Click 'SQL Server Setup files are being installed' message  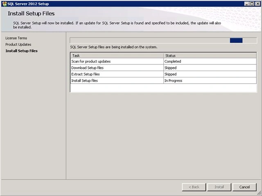pos(114,47)
